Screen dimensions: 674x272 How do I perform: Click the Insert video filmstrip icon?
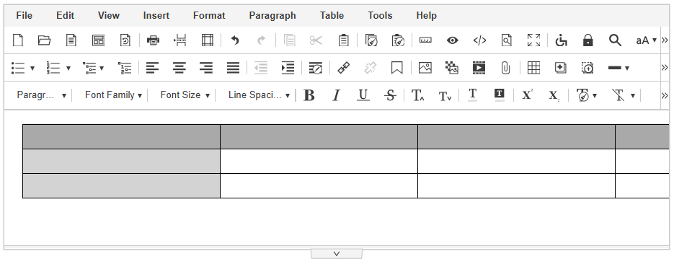(x=479, y=68)
